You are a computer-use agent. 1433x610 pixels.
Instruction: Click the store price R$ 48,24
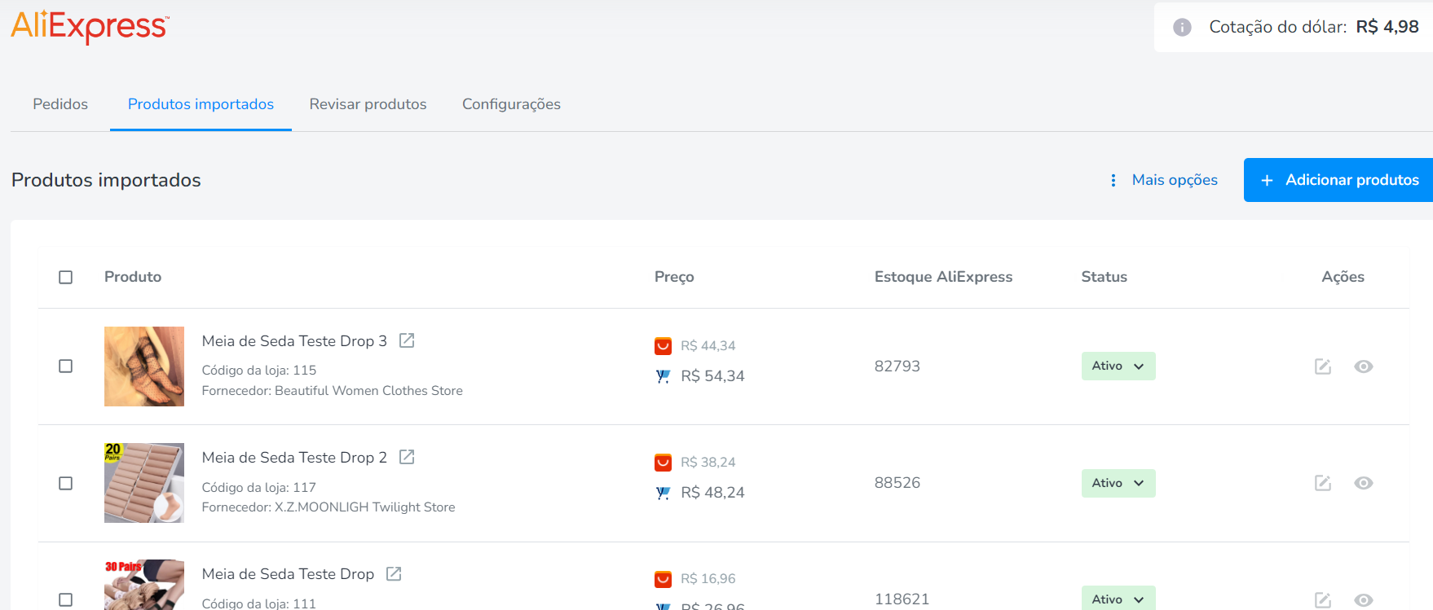(x=712, y=493)
